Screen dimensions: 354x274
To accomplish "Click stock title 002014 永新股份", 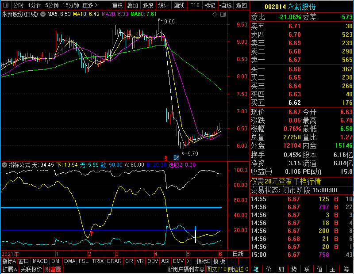I will coord(290,7).
